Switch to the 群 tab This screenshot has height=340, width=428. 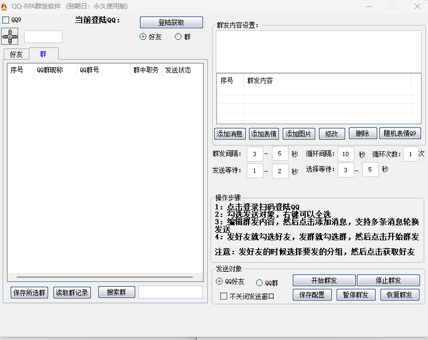pyautogui.click(x=43, y=54)
